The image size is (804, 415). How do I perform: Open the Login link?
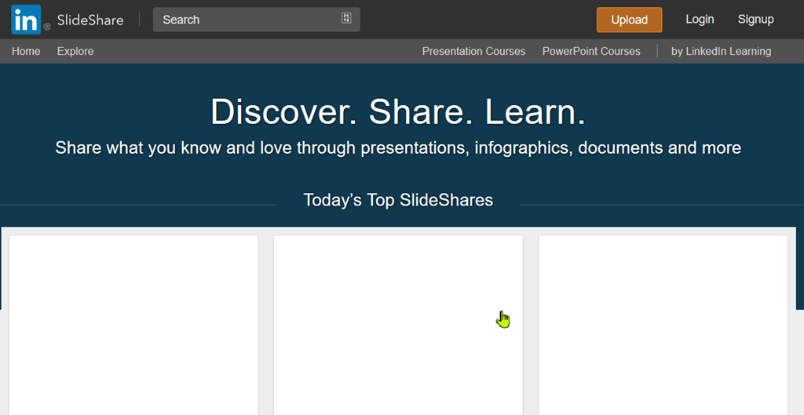click(700, 20)
